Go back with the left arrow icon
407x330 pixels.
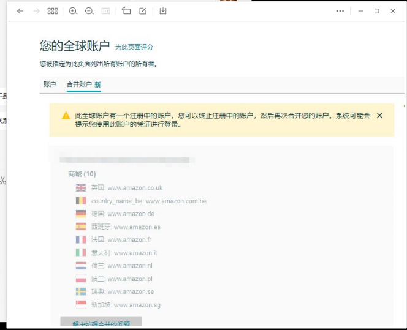(x=20, y=11)
